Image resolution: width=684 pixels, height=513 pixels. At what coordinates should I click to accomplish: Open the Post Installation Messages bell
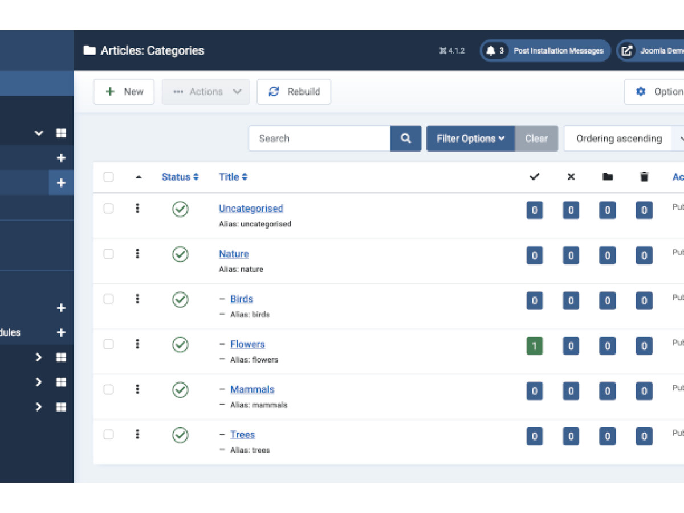point(545,51)
